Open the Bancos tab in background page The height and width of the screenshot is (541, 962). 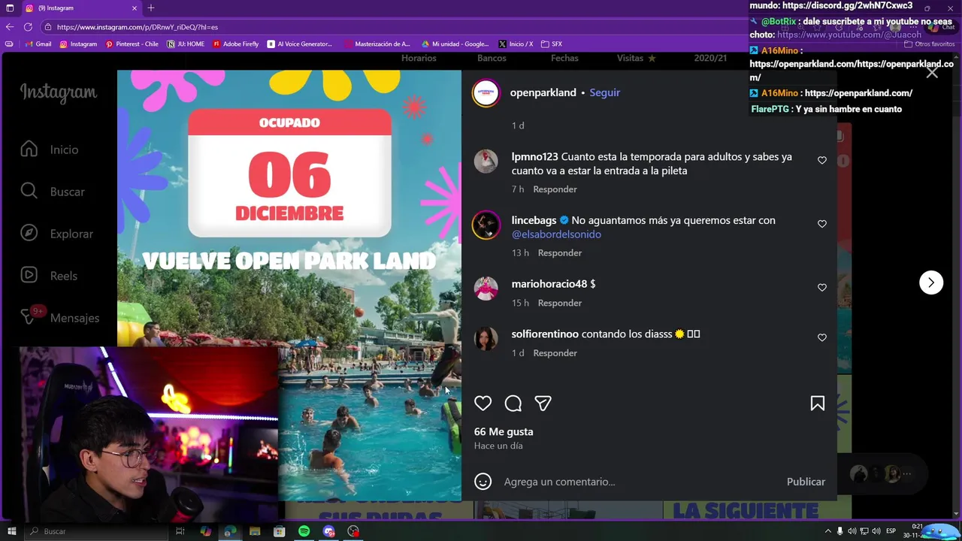492,58
